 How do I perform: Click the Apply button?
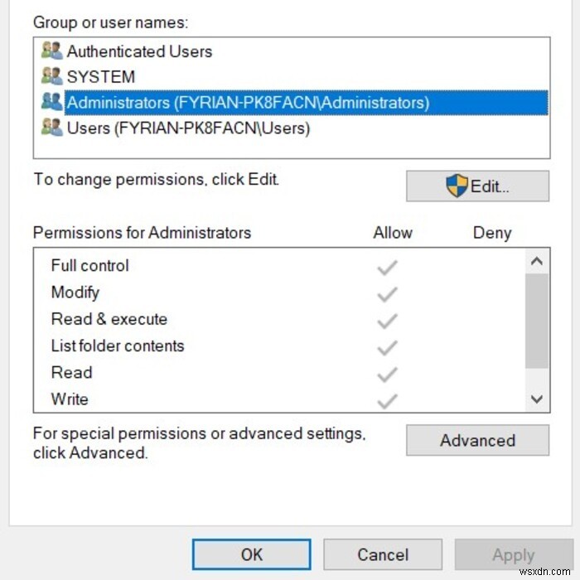(x=513, y=555)
